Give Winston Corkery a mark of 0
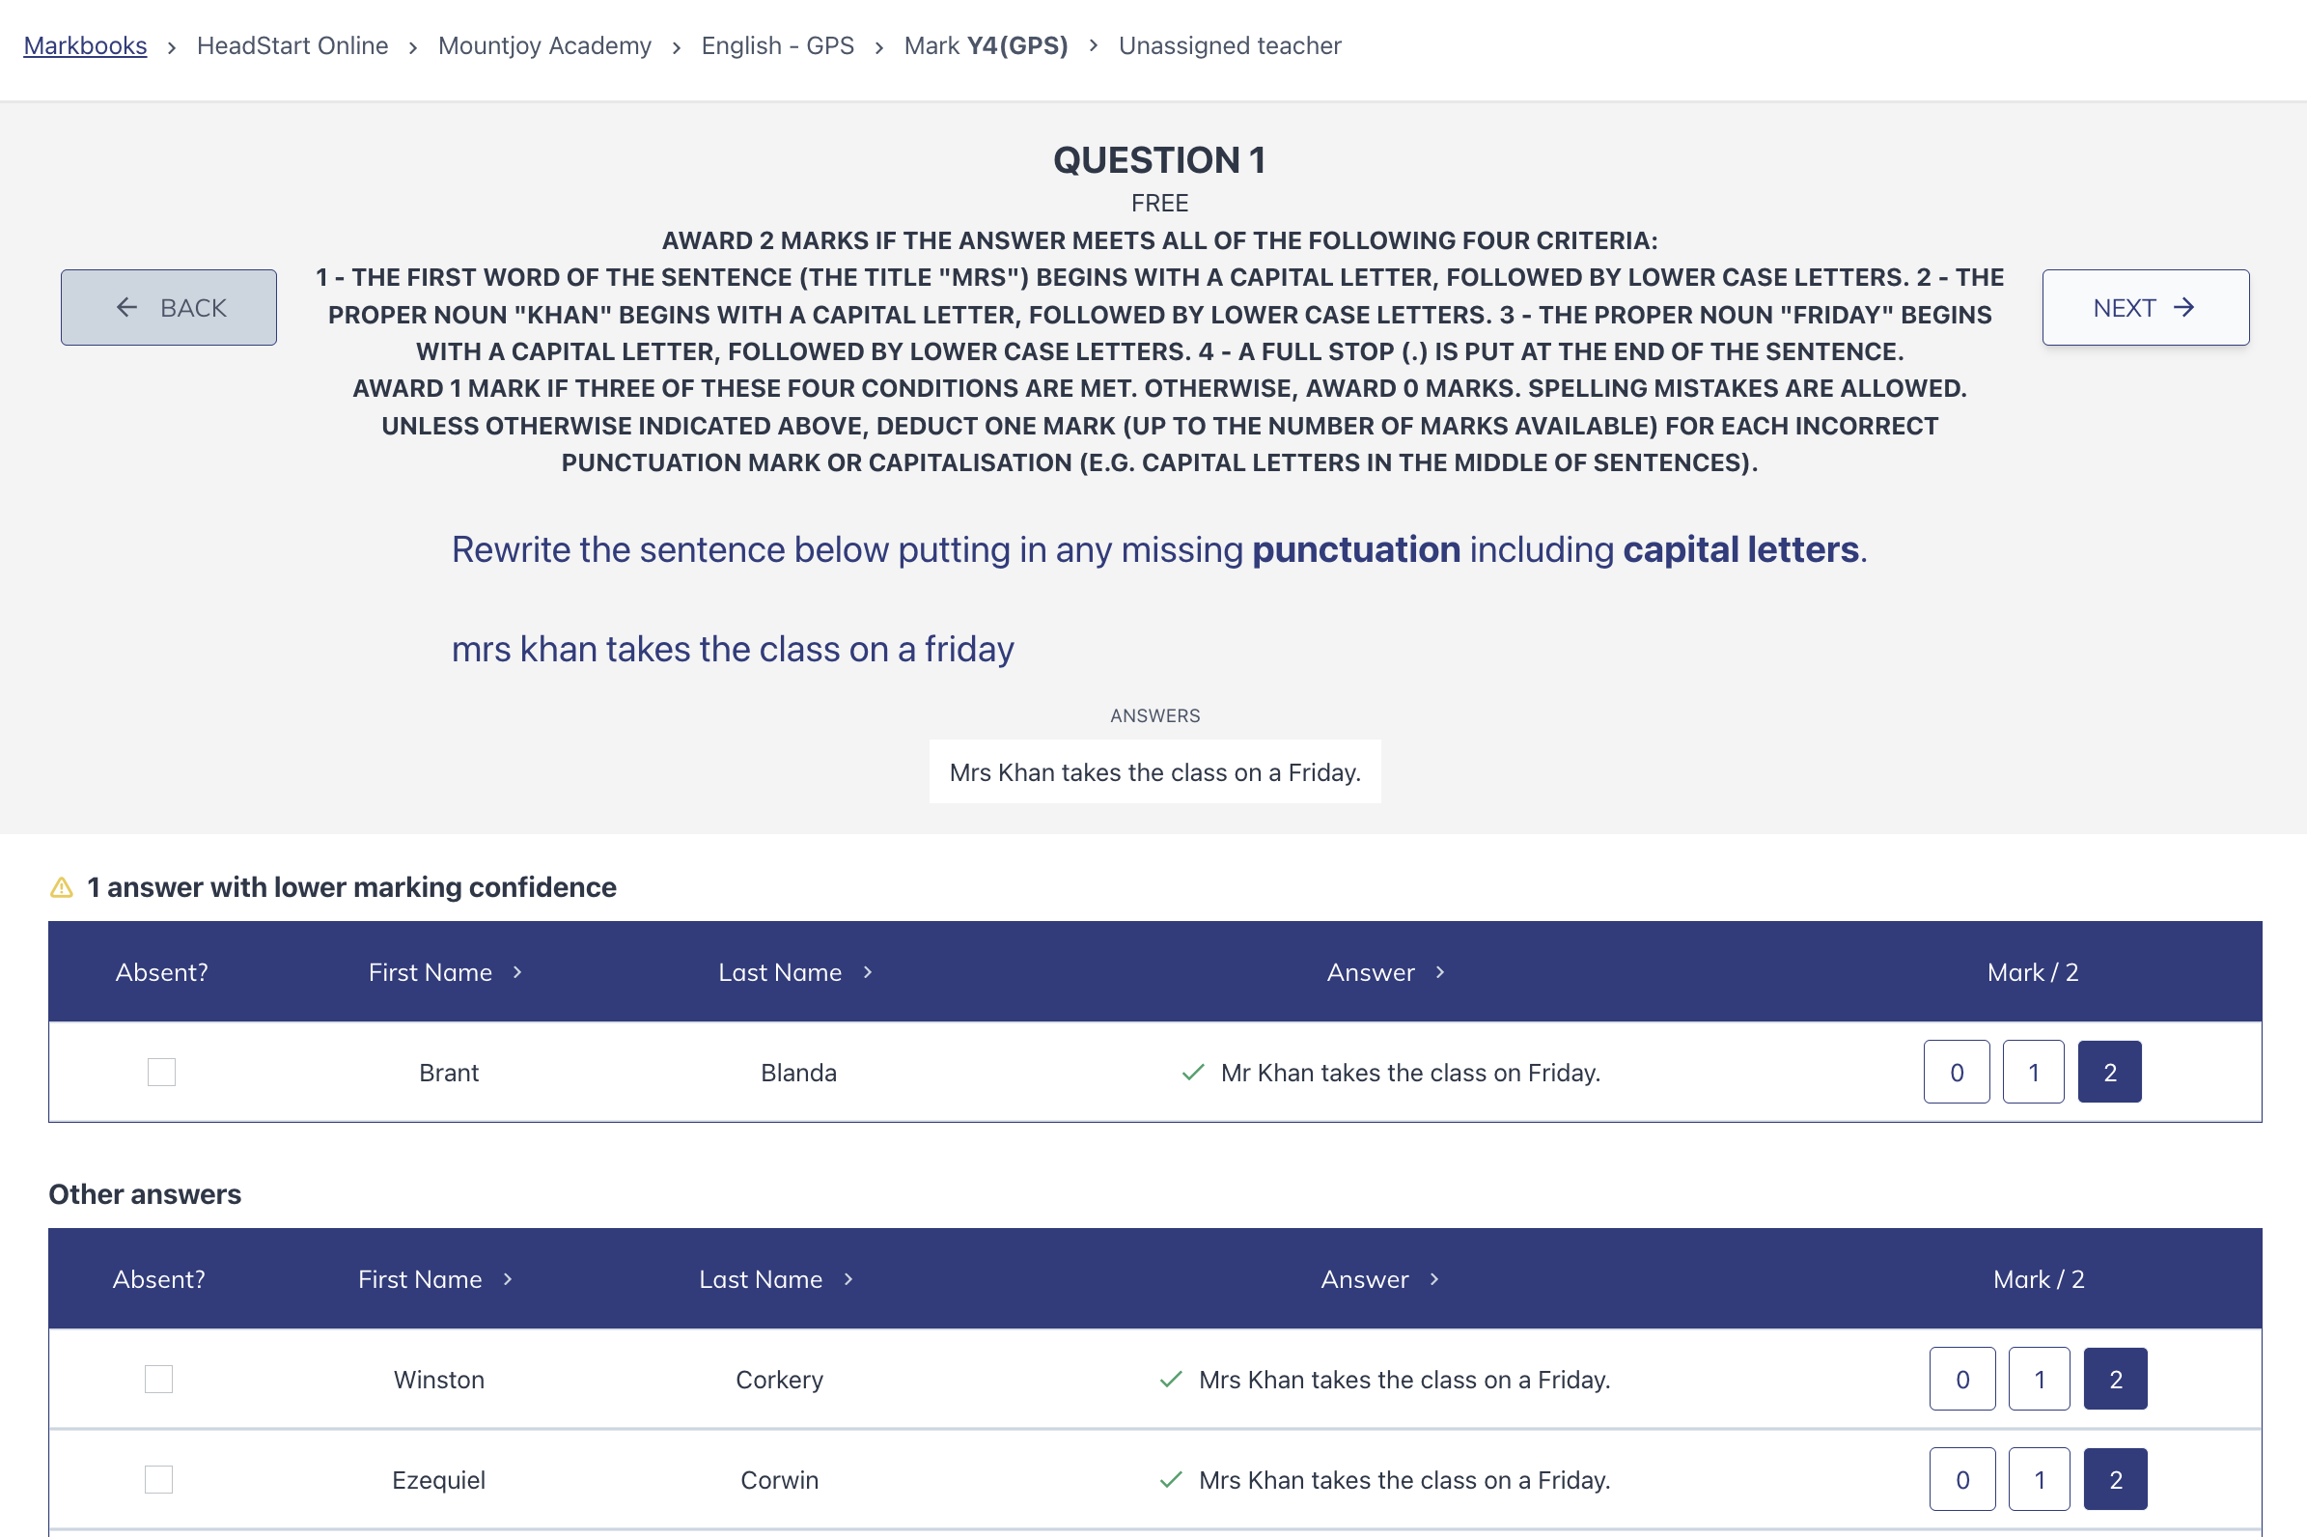 [1962, 1380]
